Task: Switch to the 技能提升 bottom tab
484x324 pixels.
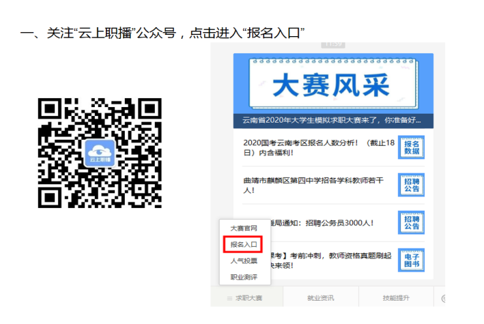Action: (x=396, y=298)
